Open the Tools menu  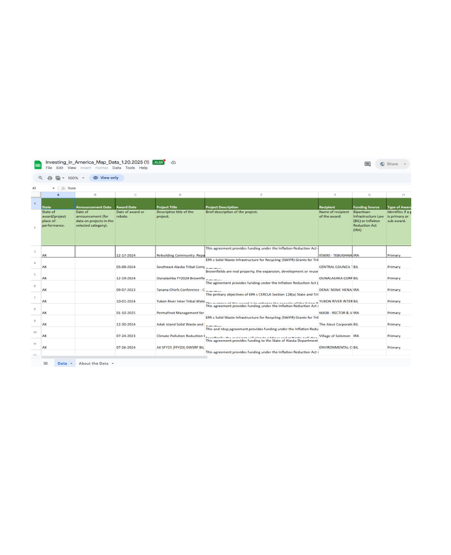coord(130,168)
